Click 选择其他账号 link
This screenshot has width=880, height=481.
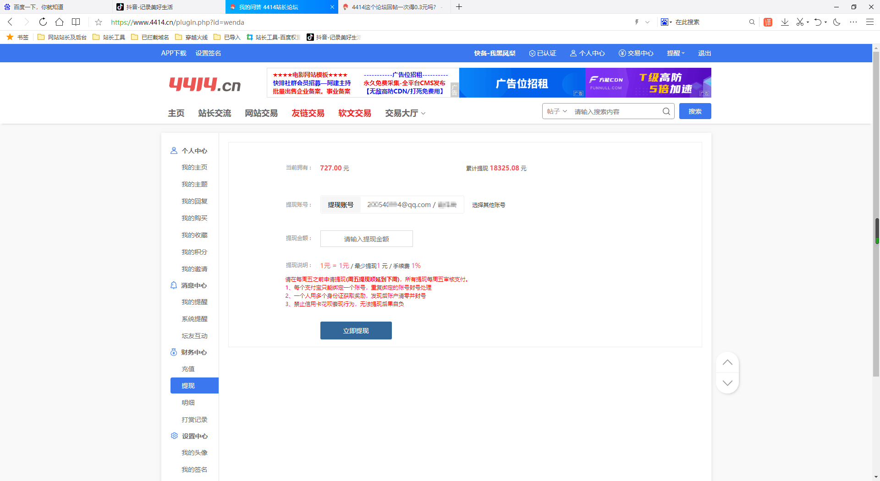(x=489, y=205)
